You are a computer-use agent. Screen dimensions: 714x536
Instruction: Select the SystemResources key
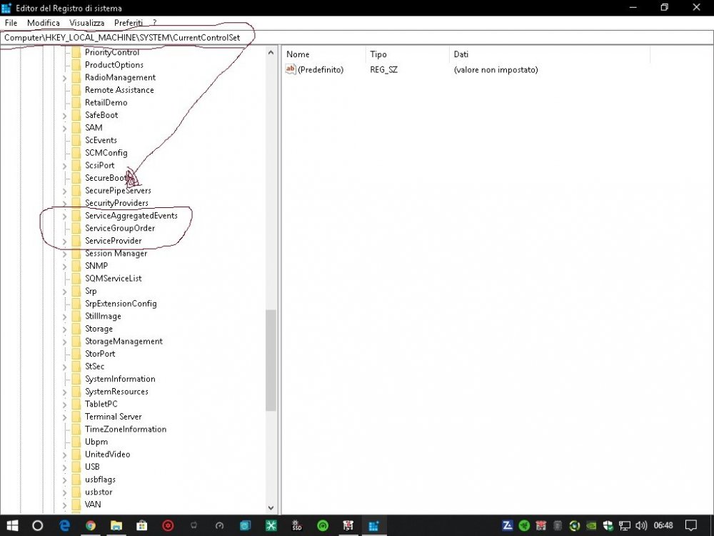click(x=116, y=392)
